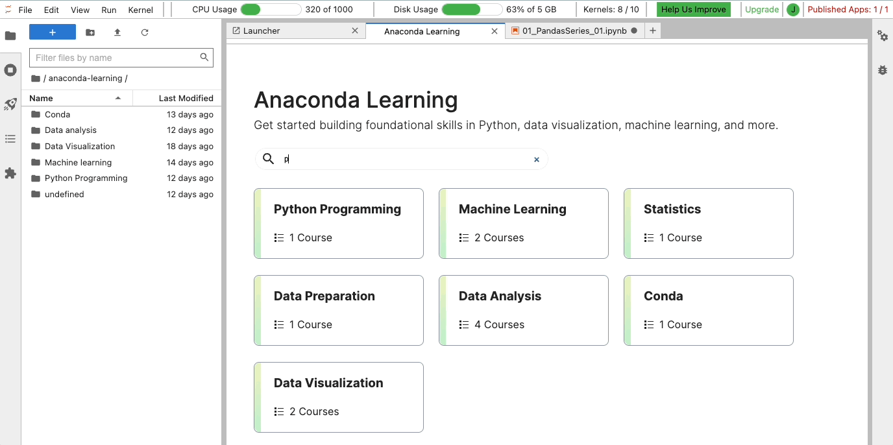
Task: Clear the course search field
Action: tap(537, 160)
